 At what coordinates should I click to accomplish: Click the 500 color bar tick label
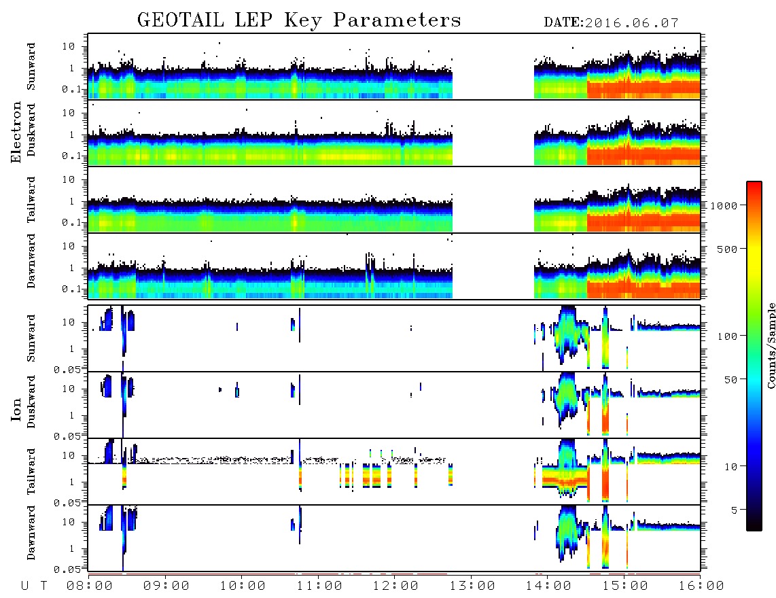pyautogui.click(x=727, y=249)
